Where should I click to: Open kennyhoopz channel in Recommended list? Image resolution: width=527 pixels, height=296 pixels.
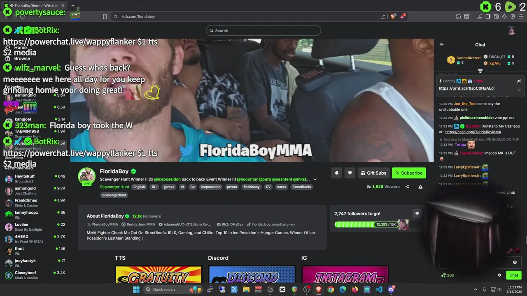35,215
